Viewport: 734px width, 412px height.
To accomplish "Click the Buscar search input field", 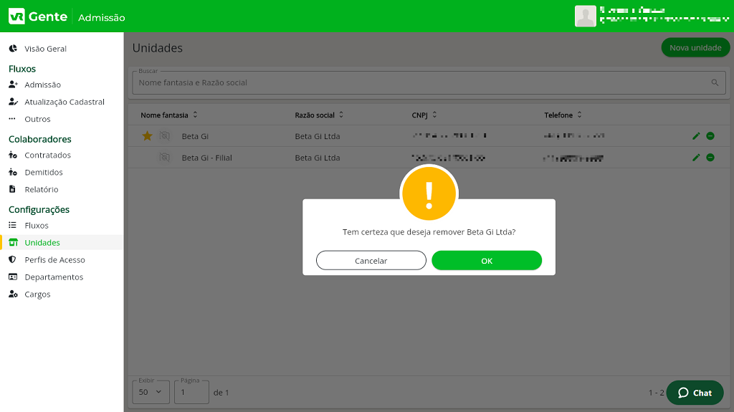I will [416, 83].
